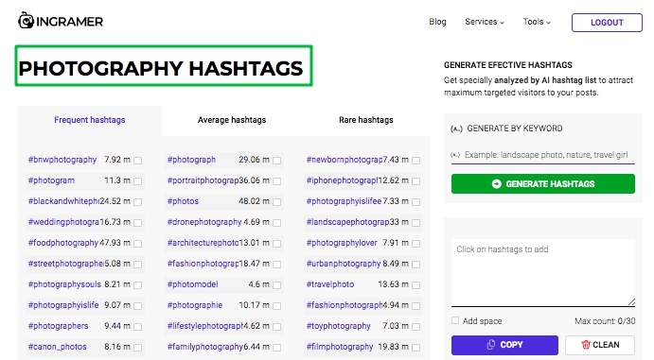Enable the Add space checkbox
Viewport: 654px width, 360px height.
pyautogui.click(x=455, y=320)
